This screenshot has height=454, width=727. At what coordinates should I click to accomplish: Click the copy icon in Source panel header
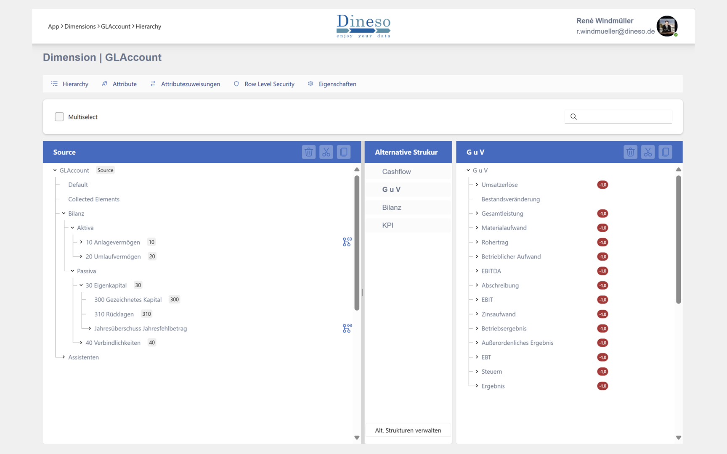(x=344, y=152)
